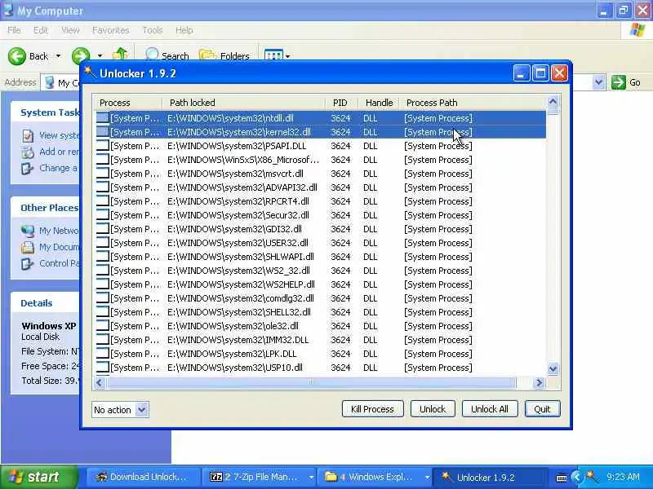Open 7-Zip File Manager taskbar group

coord(260,477)
